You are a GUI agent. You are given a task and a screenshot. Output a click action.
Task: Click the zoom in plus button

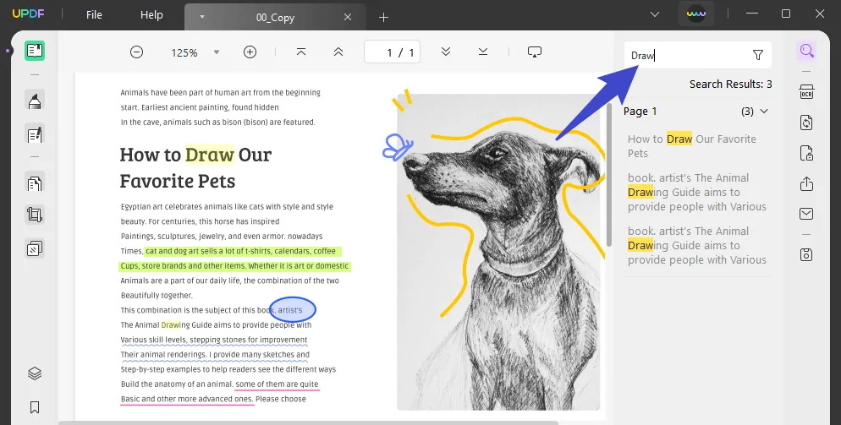(250, 52)
